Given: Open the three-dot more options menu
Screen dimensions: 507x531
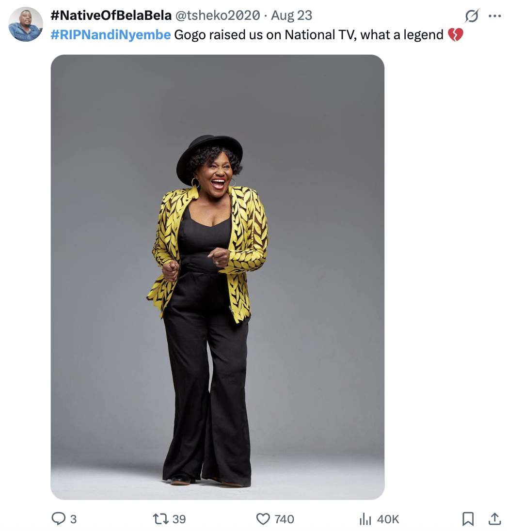Looking at the screenshot, I should [x=495, y=16].
